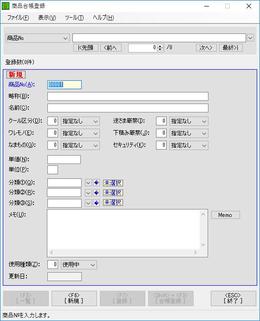The width and height of the screenshot is (260, 321).
Task: Increment the record number spinner
Action: coord(160,46)
